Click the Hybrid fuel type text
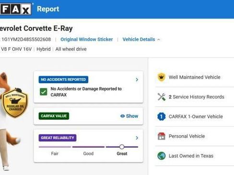This screenshot has width=234, height=175. coord(44,49)
